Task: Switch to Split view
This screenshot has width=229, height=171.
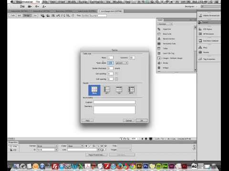Action: [x=19, y=16]
